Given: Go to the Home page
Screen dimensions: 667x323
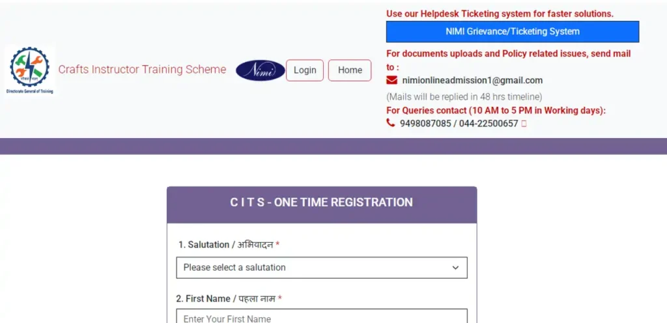Looking at the screenshot, I should pyautogui.click(x=350, y=70).
